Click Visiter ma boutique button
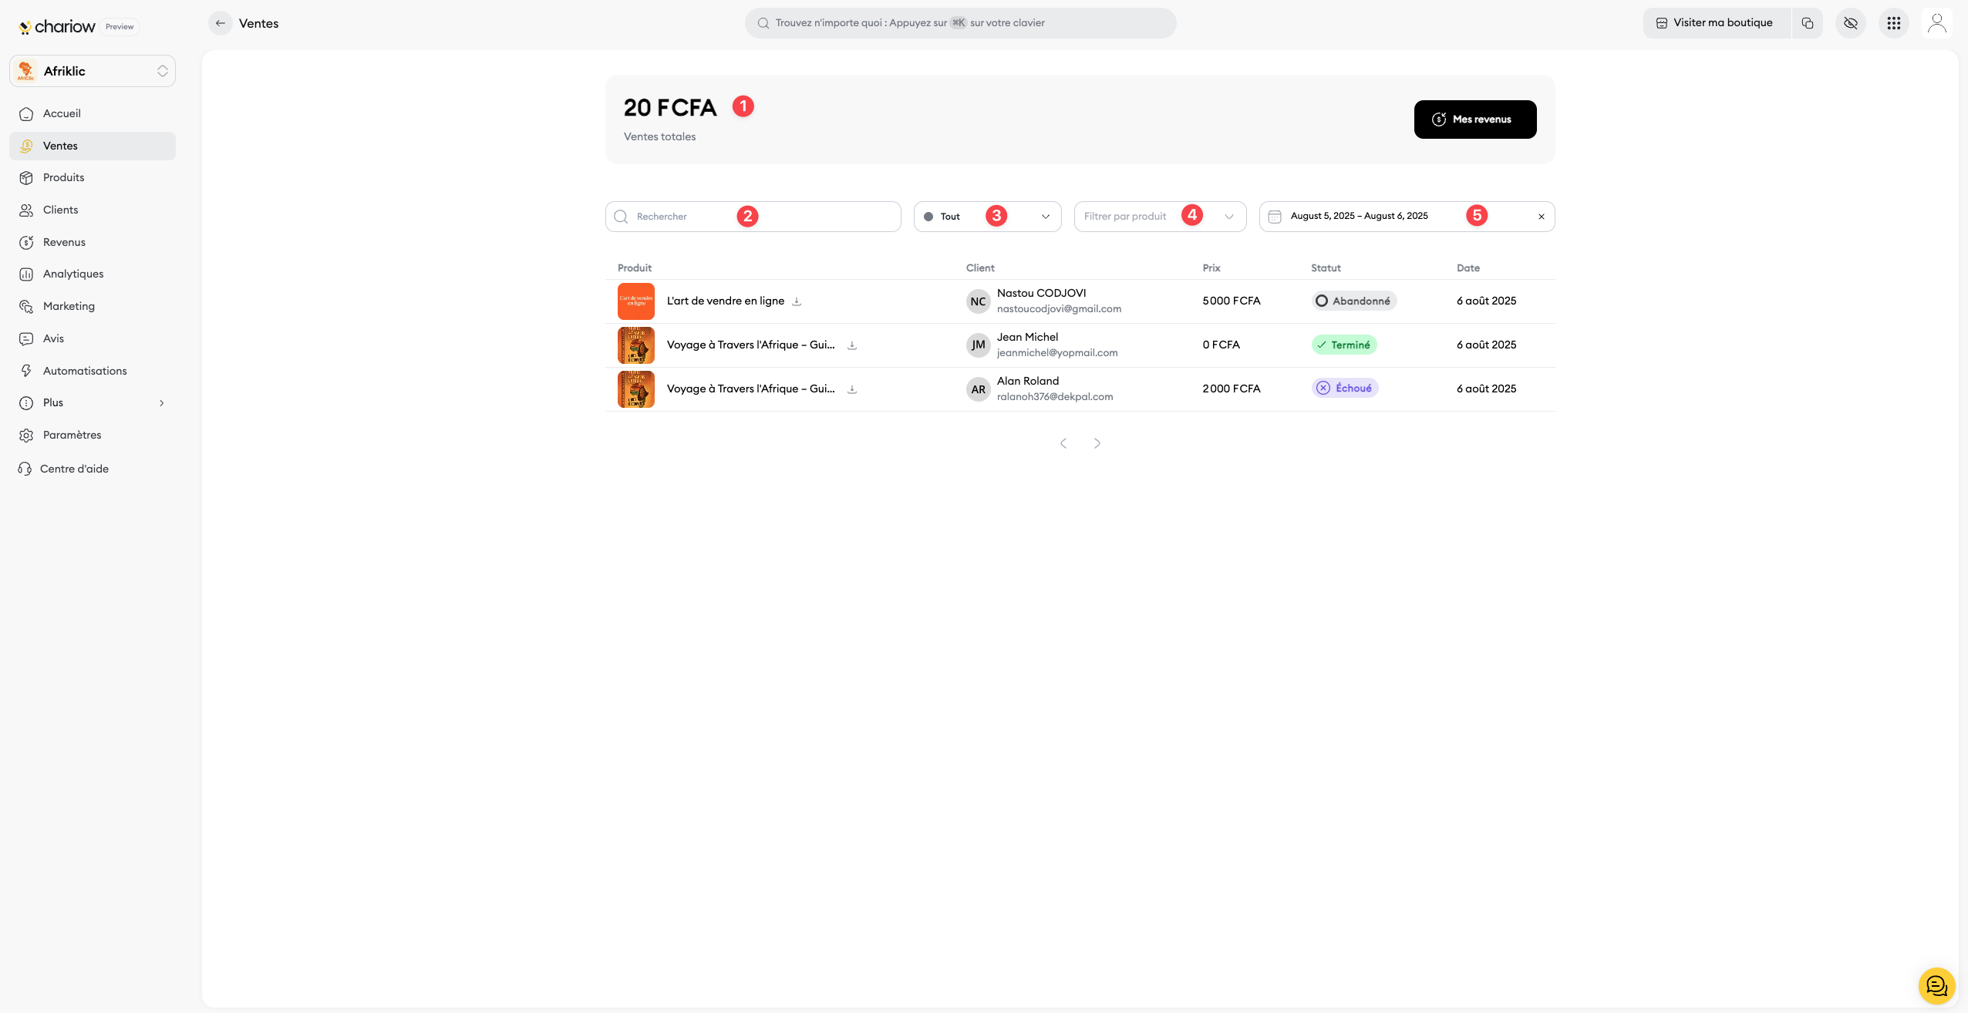This screenshot has width=1968, height=1013. click(x=1716, y=23)
